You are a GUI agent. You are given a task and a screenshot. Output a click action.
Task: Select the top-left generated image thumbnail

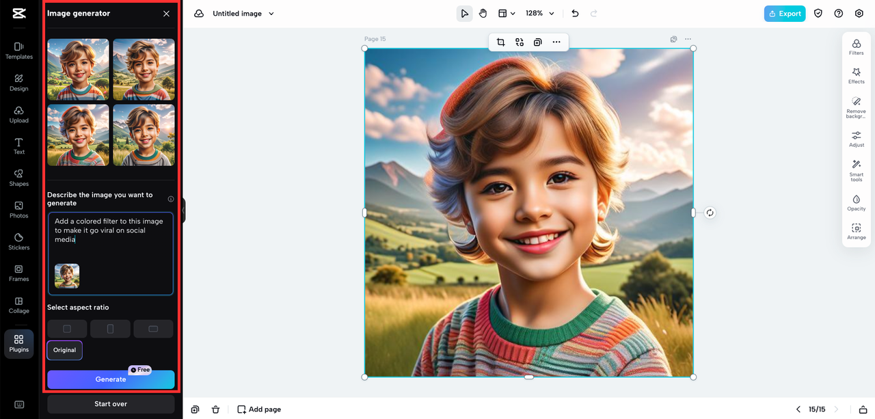[x=78, y=69]
